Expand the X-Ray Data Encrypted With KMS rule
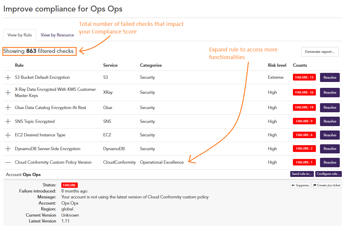The image size is (343, 226). tap(8, 93)
